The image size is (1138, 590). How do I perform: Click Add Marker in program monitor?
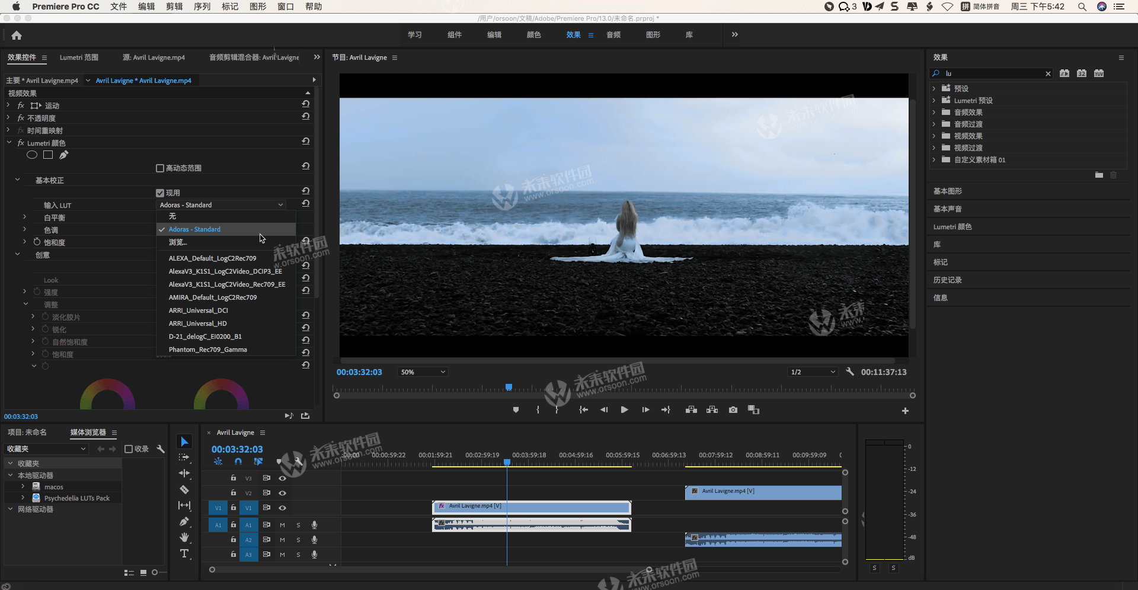click(x=516, y=410)
